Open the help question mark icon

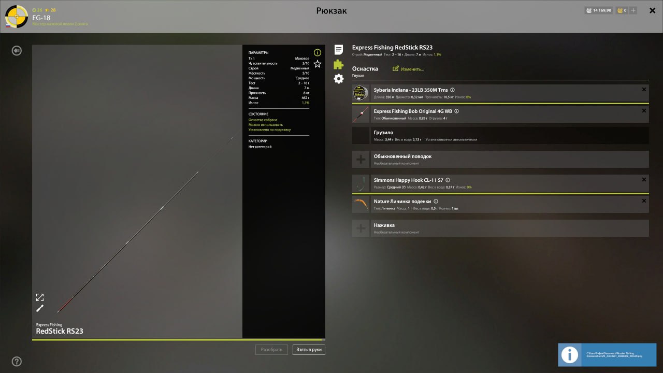coord(17,362)
